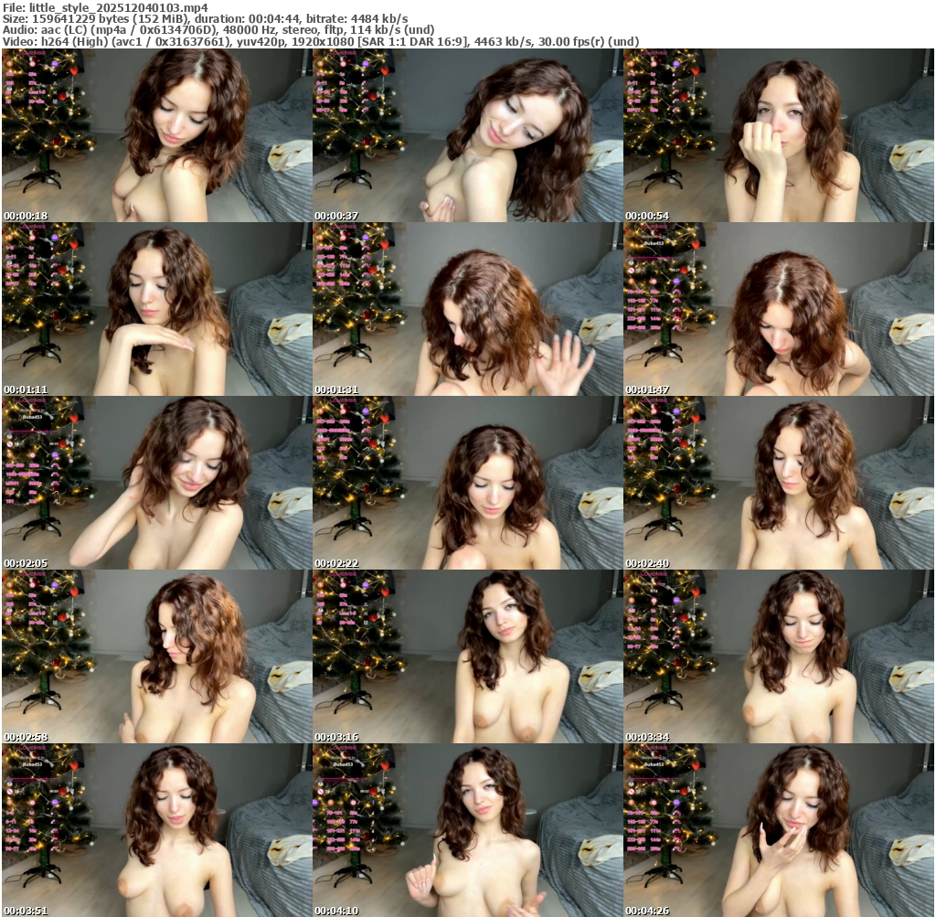Select the frame marked 00:04:10
The width and height of the screenshot is (936, 917).
pos(468,830)
